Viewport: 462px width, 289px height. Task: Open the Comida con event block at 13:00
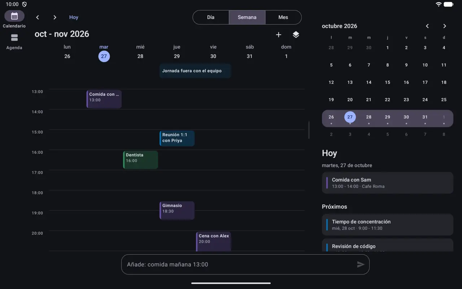[104, 99]
